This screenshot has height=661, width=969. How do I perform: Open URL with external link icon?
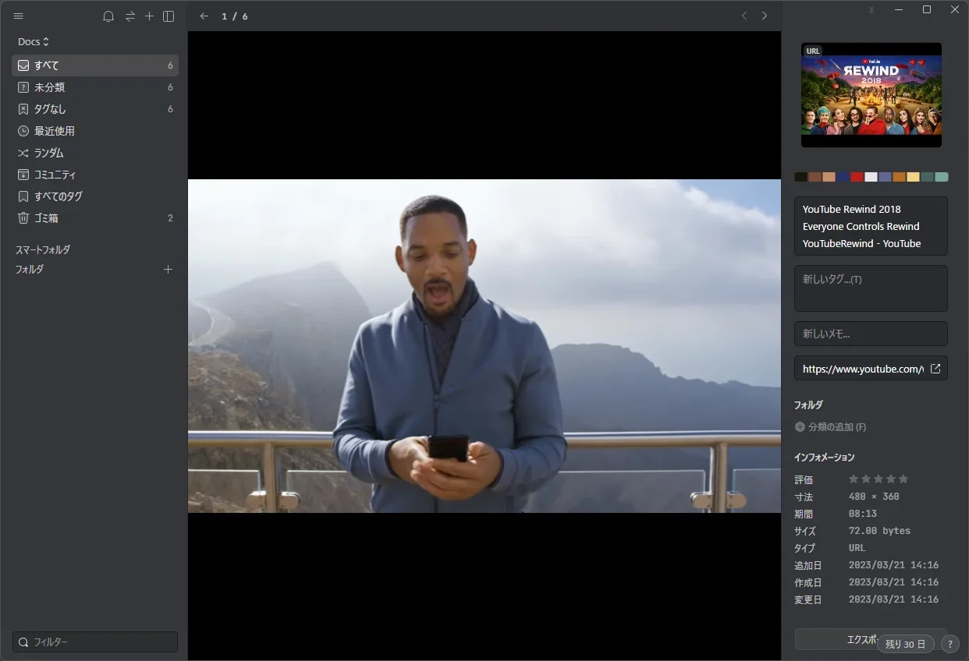[x=935, y=369]
